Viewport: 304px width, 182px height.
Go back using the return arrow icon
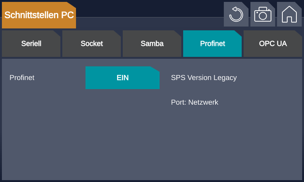point(236,14)
